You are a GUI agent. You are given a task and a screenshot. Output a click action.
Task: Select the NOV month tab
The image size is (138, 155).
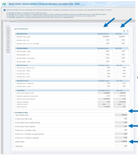pos(8,50)
